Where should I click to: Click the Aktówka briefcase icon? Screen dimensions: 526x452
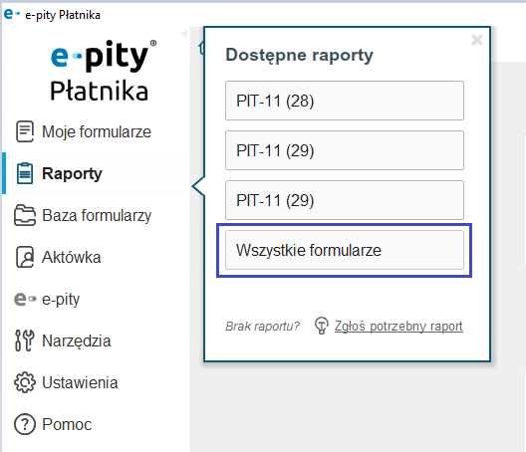coord(25,257)
